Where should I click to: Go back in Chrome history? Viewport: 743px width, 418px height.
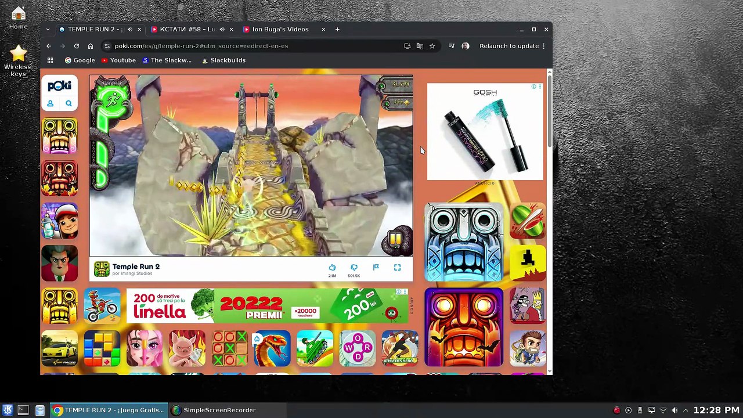(49, 46)
